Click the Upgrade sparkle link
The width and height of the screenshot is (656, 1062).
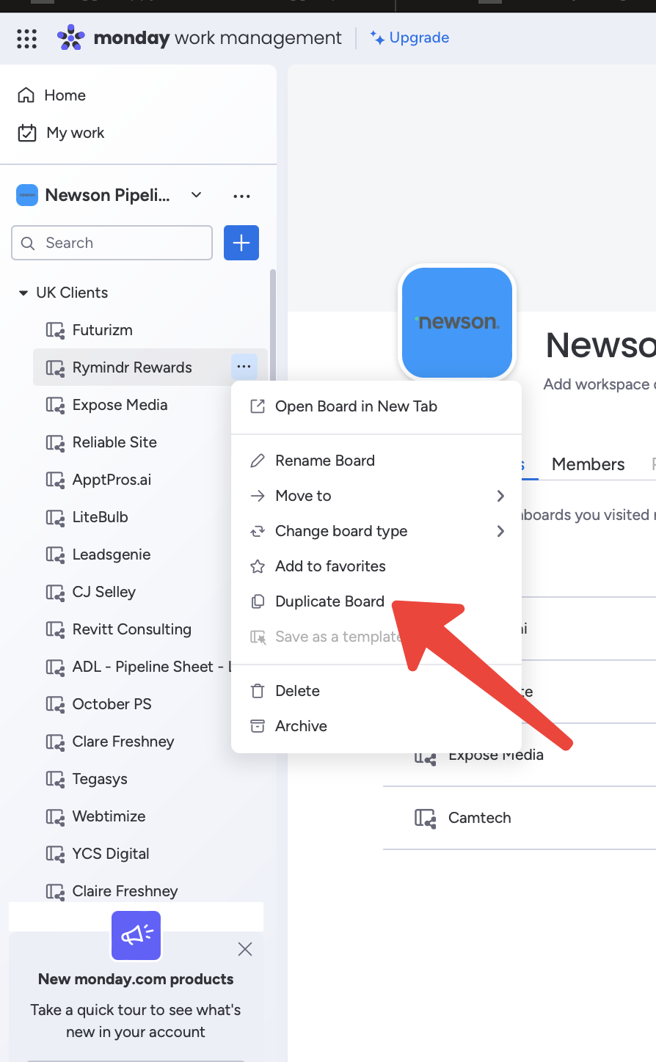(409, 37)
